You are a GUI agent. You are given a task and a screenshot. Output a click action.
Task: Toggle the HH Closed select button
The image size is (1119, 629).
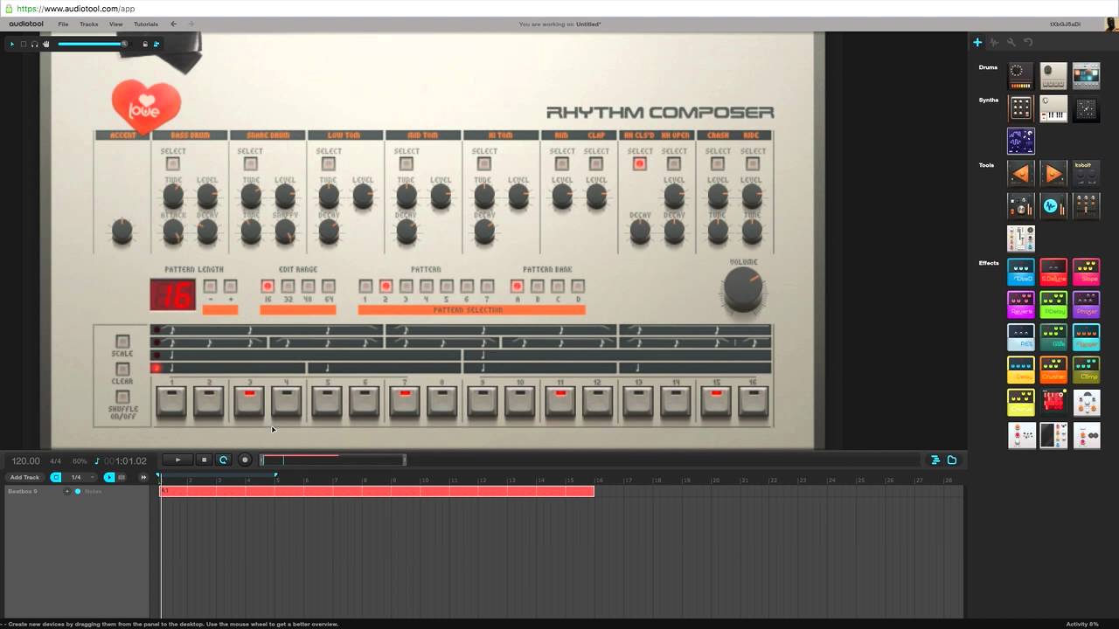(640, 163)
